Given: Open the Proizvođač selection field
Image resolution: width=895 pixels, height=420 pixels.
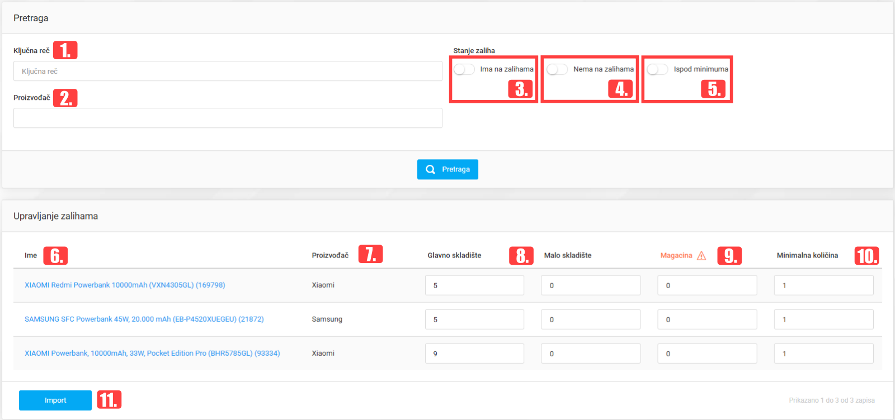Looking at the screenshot, I should pos(228,118).
